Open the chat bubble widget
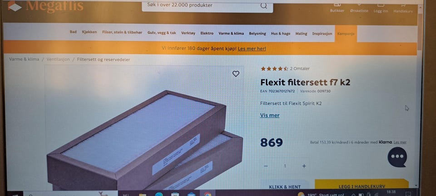Screen dimensions: 436x196 click(397, 157)
